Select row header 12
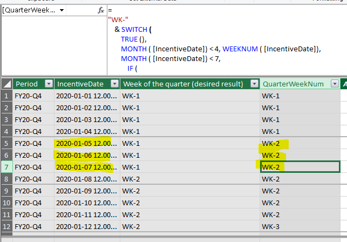This screenshot has width=347, height=242. [x=7, y=226]
